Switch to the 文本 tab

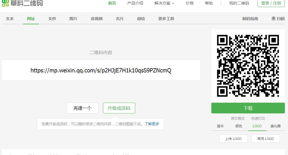[x=10, y=19]
